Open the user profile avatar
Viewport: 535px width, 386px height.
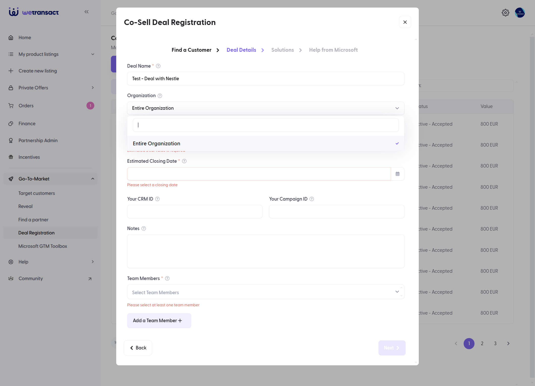(520, 13)
